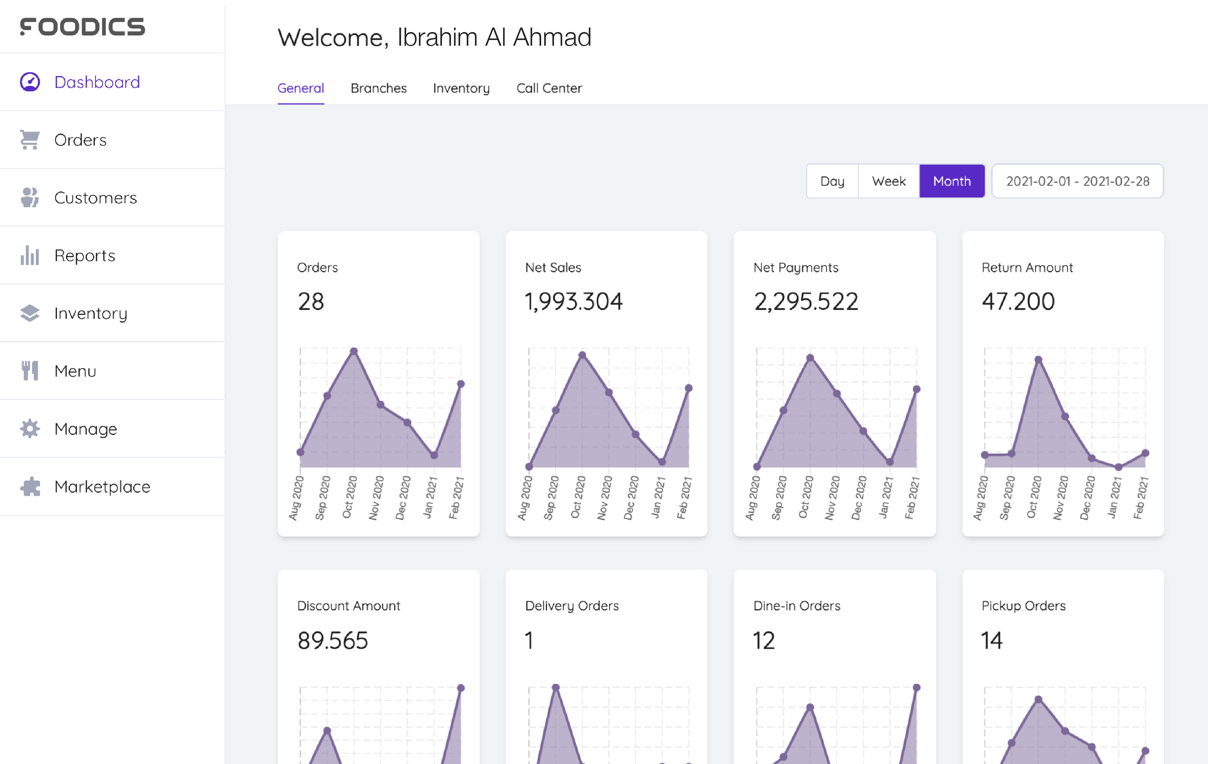Screen dimensions: 1208x764
Task: Click the Return Amount card value
Action: 1018,302
